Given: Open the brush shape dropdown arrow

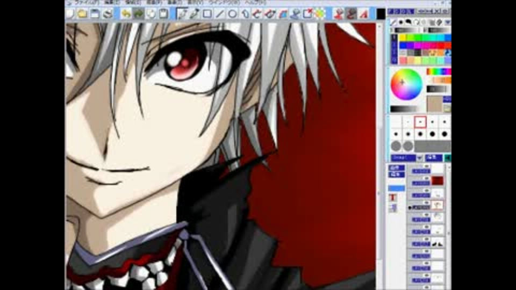Looking at the screenshot, I should (448, 23).
